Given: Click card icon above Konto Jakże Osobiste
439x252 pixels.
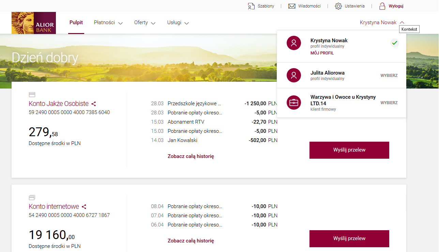Looking at the screenshot, I should pyautogui.click(x=32, y=95).
